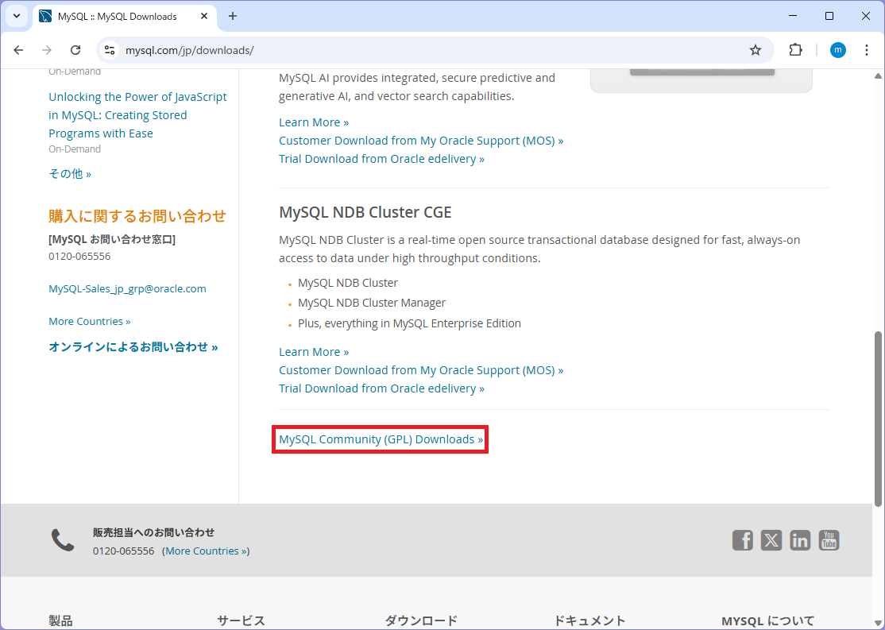This screenshot has width=885, height=630.
Task: Open the Chrome profile avatar
Action: (837, 49)
